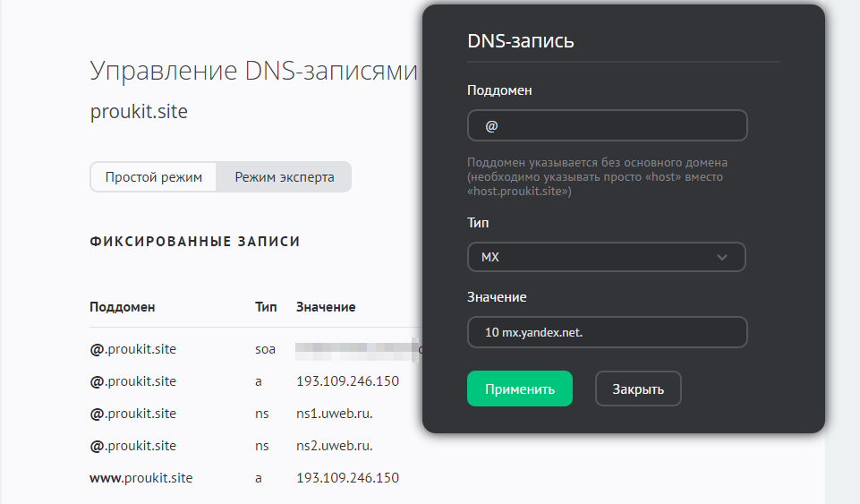Viewport: 860px width, 504px height.
Task: Focus the Значение field with mx.yandex.net
Action: pos(607,332)
